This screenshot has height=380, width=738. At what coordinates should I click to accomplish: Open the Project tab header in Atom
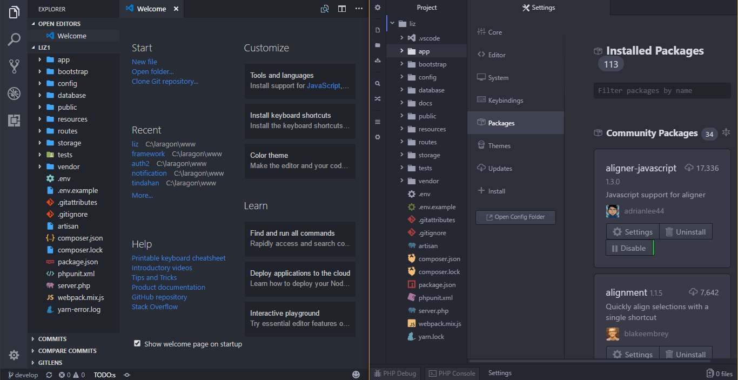click(x=427, y=8)
